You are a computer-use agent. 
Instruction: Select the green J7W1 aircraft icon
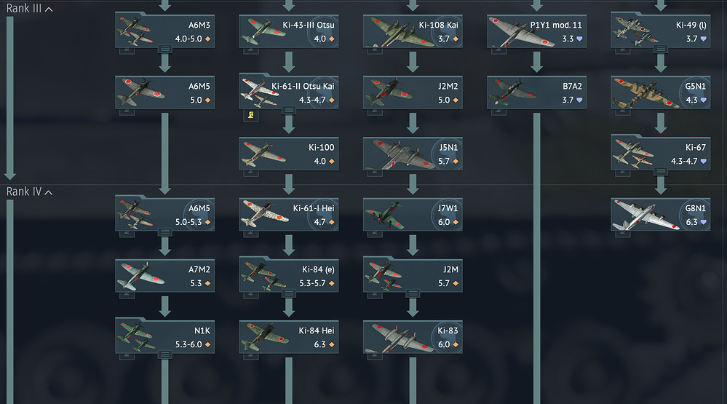[386, 215]
